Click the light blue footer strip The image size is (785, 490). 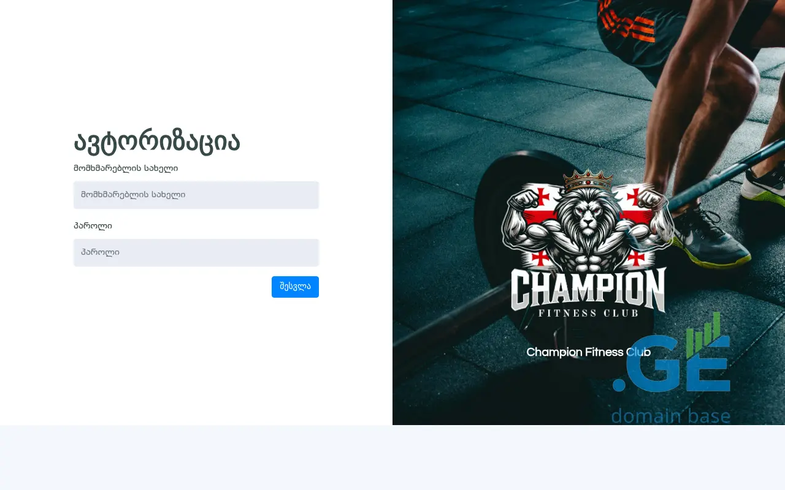(392, 458)
